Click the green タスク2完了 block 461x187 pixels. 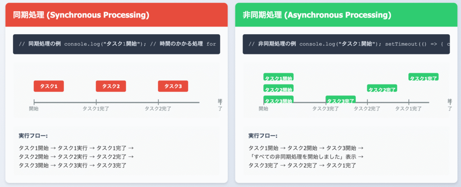coord(382,89)
